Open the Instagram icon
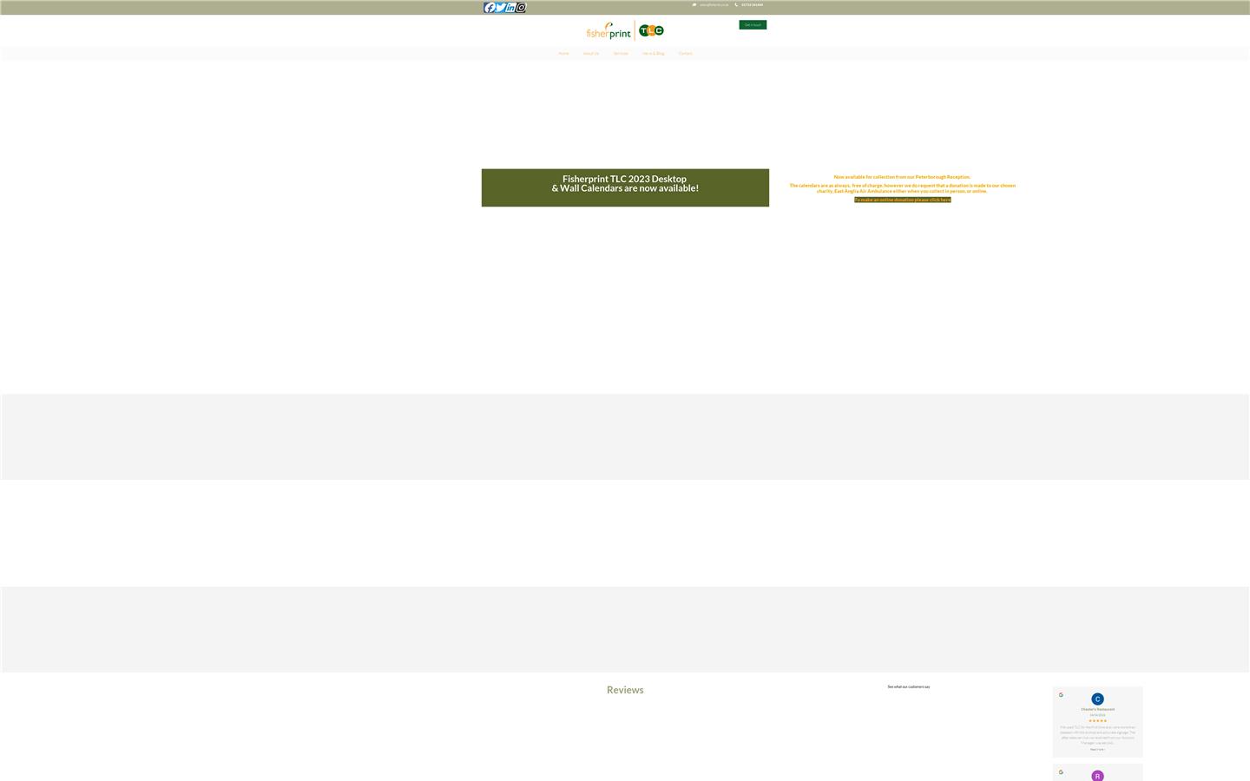This screenshot has height=781, width=1250. (521, 7)
